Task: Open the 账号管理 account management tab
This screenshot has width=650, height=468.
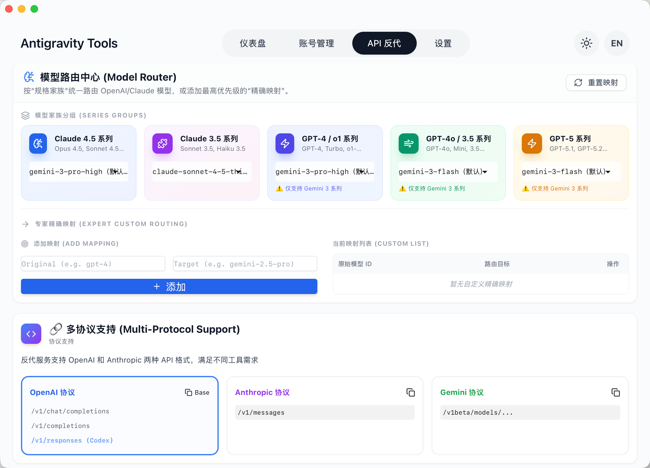Action: pos(316,43)
